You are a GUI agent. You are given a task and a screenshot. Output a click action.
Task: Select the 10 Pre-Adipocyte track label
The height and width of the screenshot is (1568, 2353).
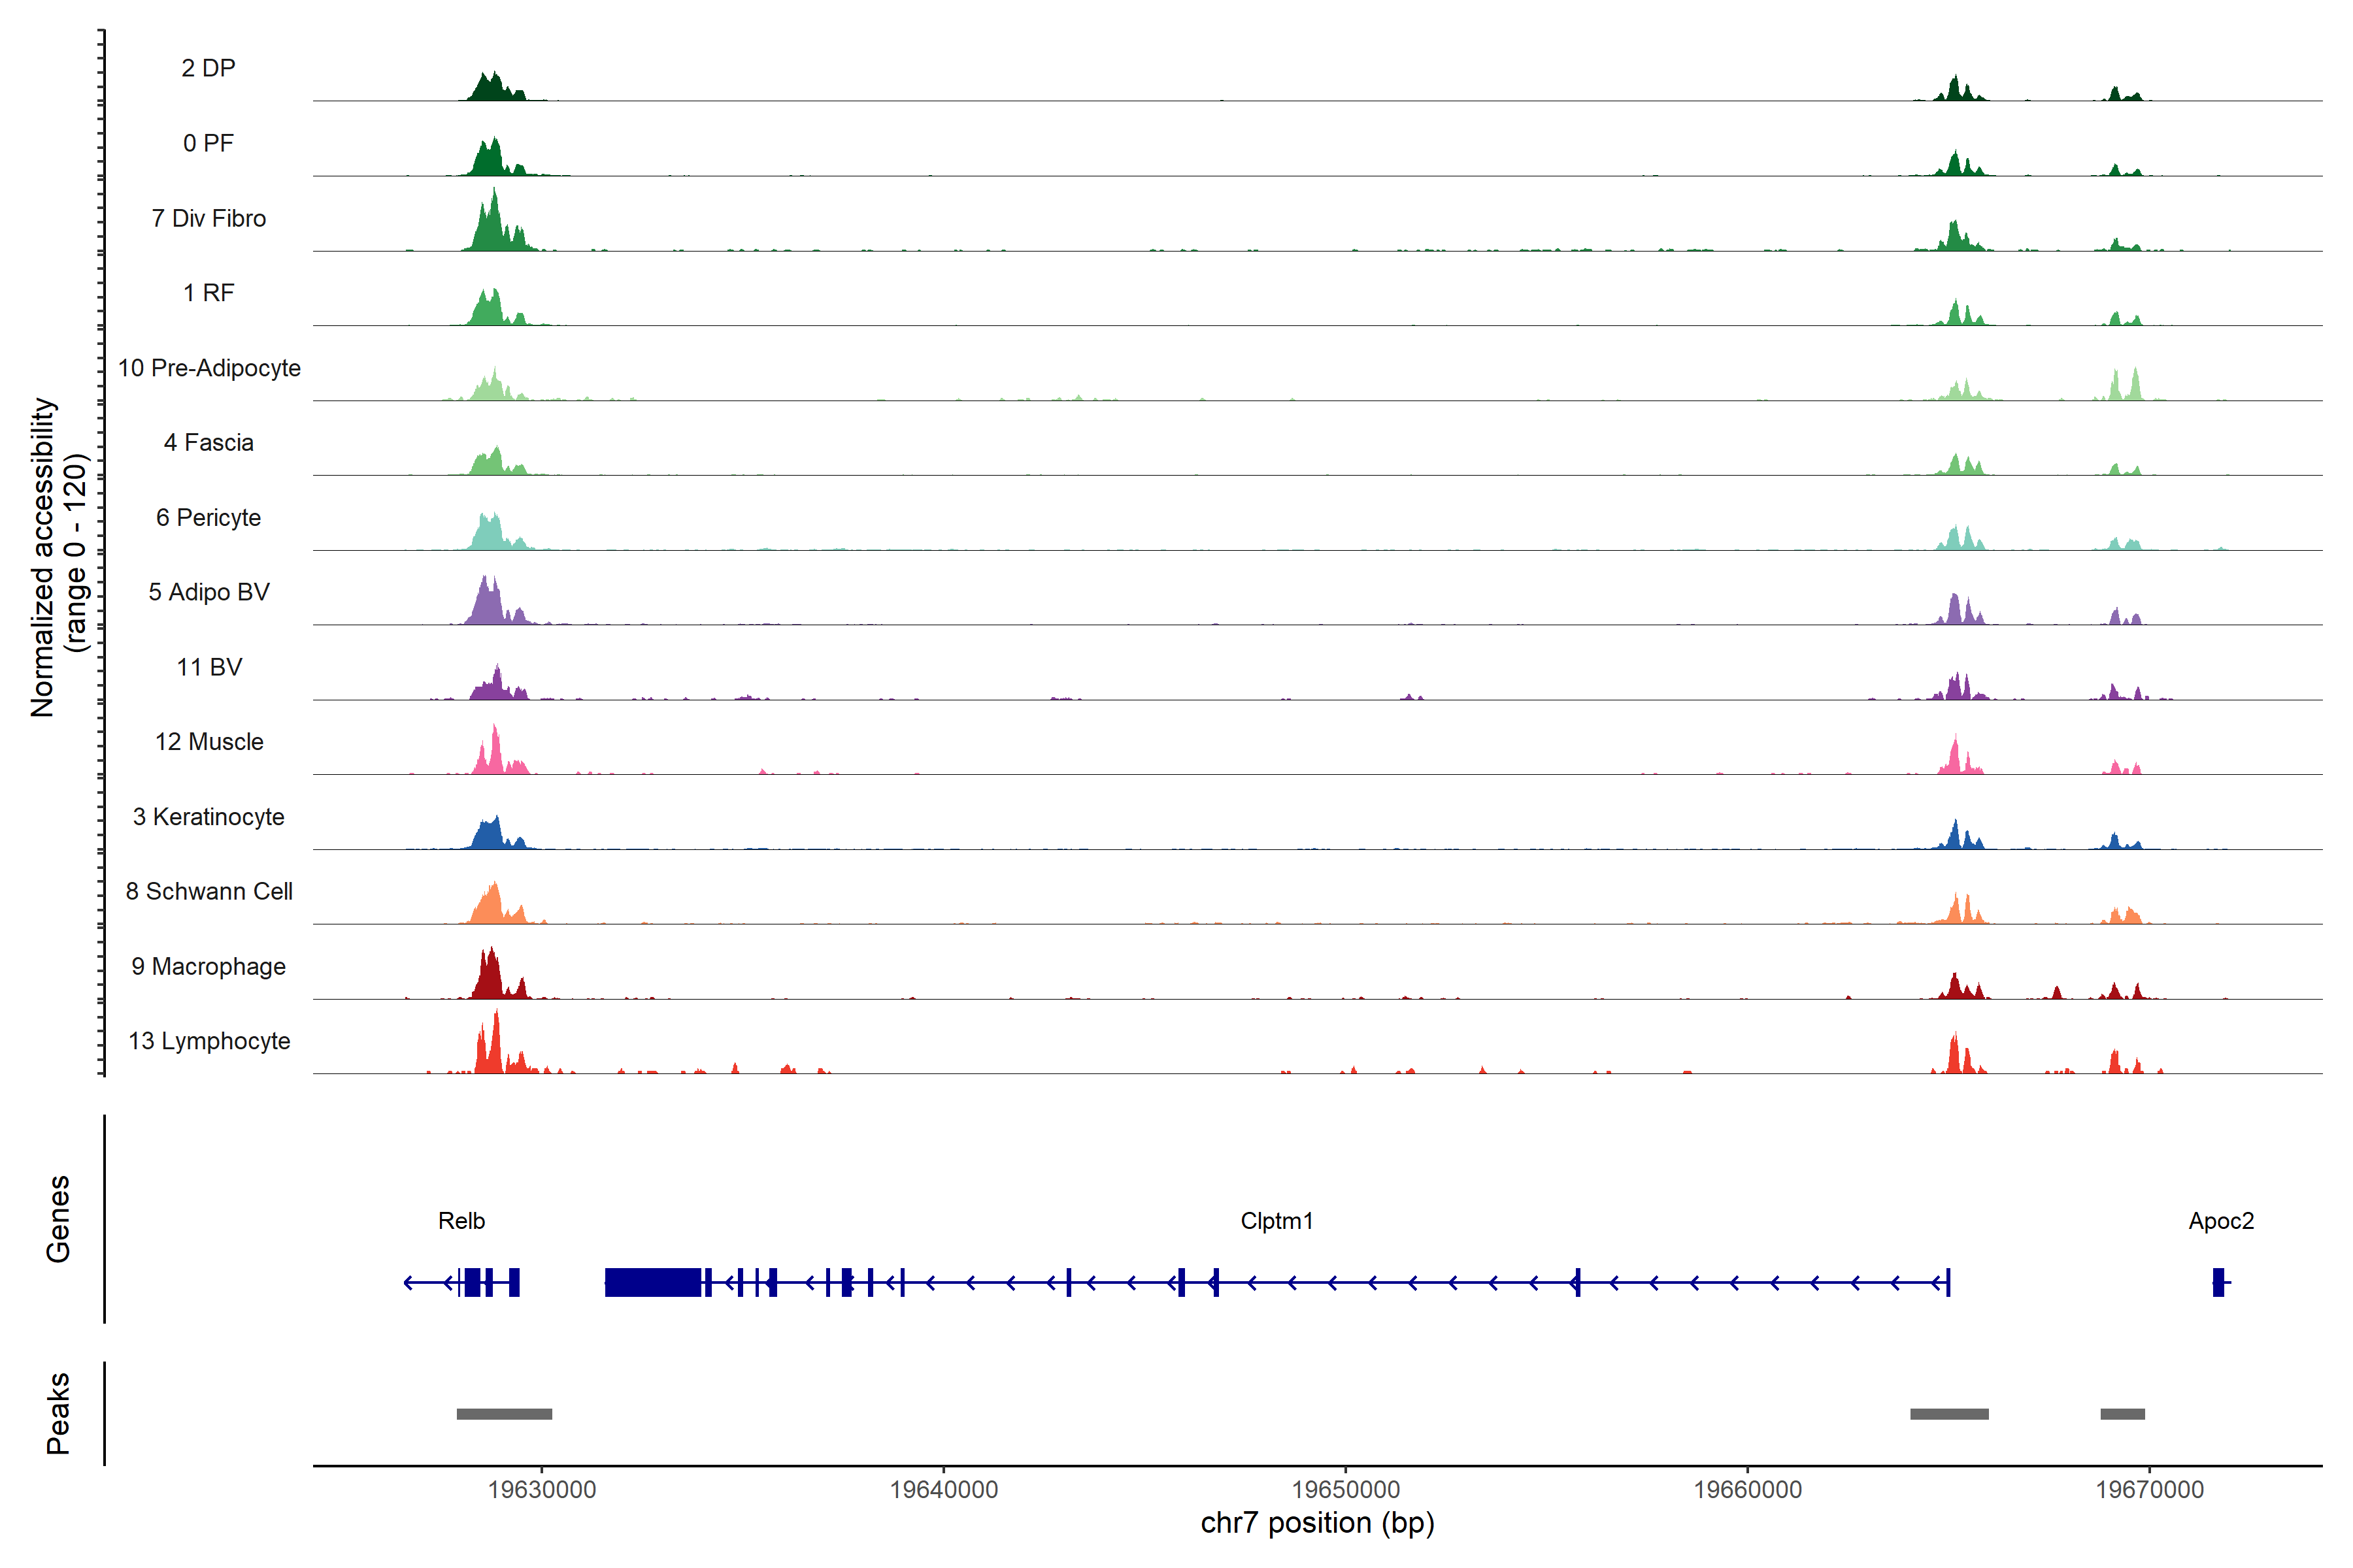(x=209, y=368)
